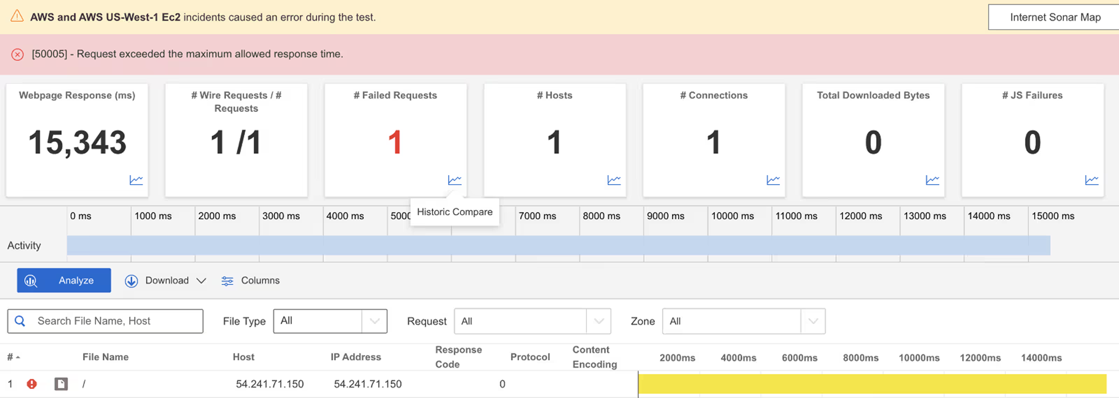
Task: Click the yellow waterfall bar for request 1
Action: [x=872, y=384]
